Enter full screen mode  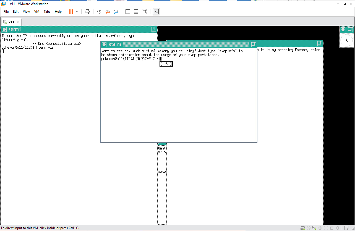coord(144,12)
